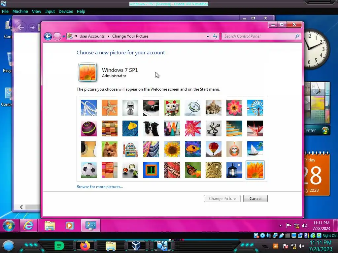Image resolution: width=338 pixels, height=253 pixels.
Task: Select the metal jacks picture
Action: click(214, 128)
